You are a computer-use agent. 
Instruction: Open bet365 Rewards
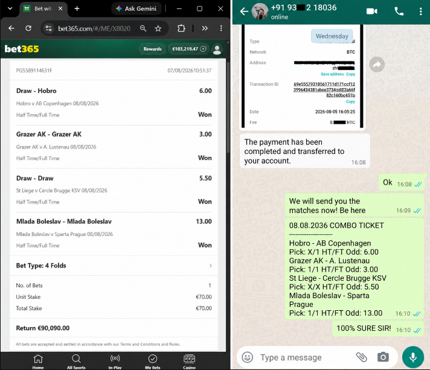152,49
